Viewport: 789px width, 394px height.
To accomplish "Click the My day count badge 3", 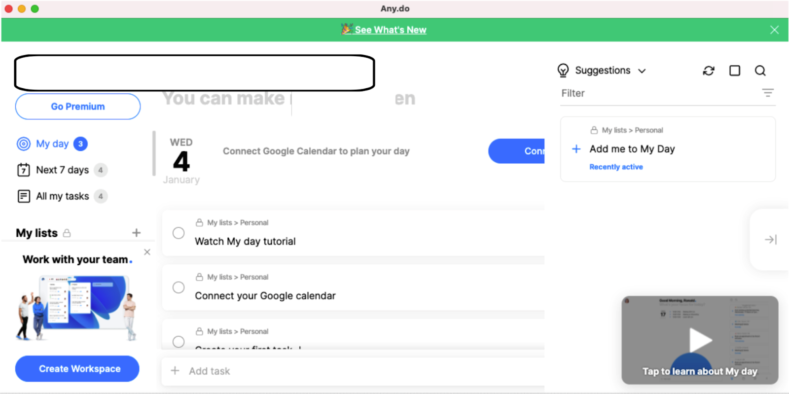I will click(80, 143).
